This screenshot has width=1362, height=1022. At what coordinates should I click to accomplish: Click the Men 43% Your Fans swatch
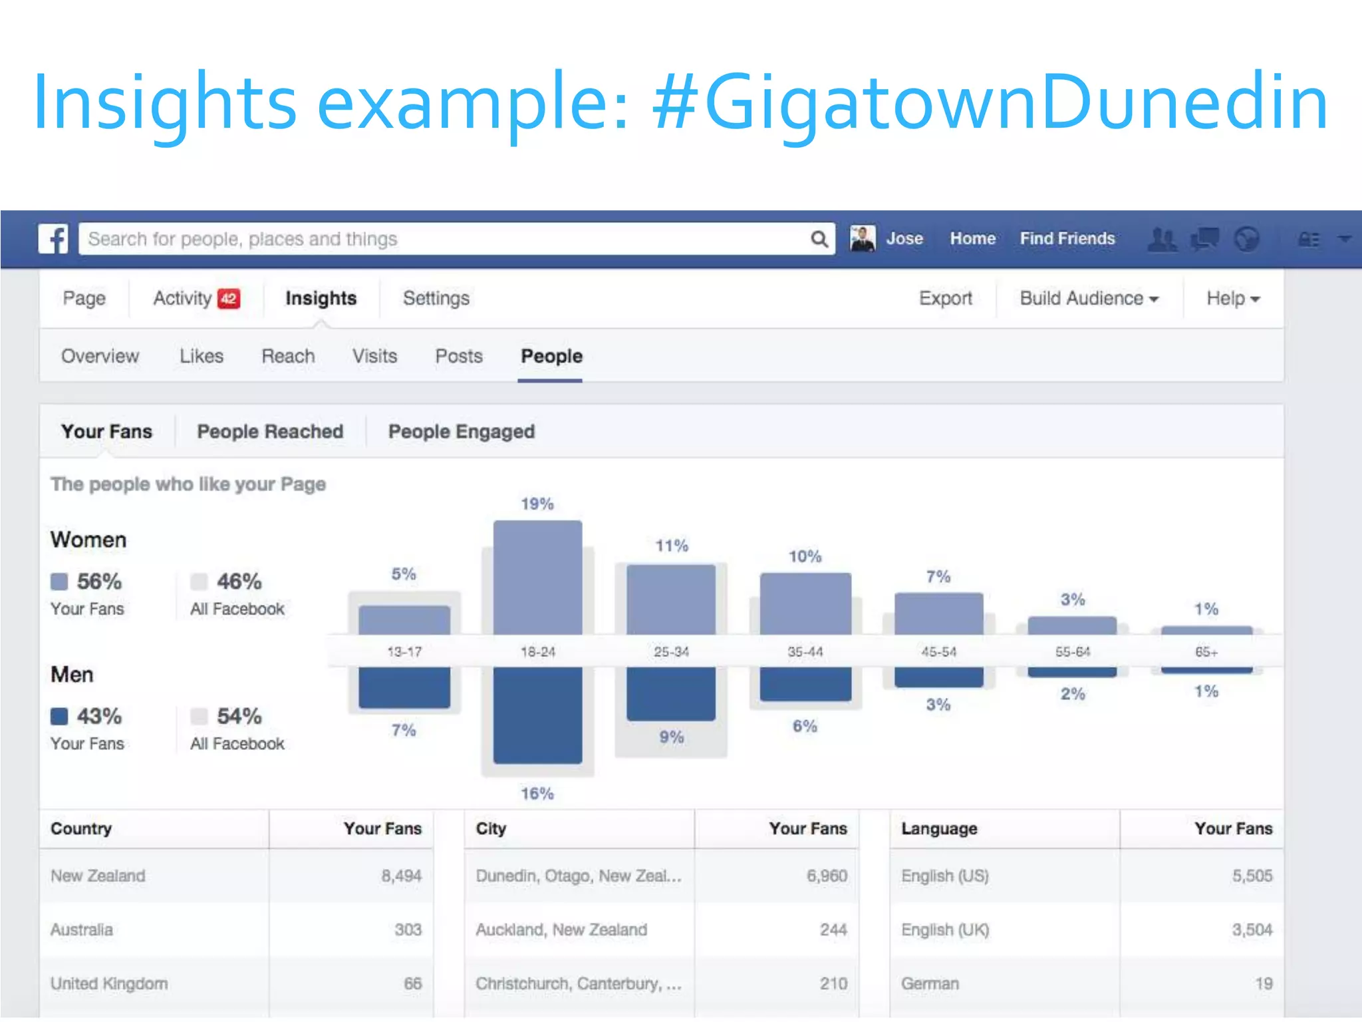click(x=59, y=716)
